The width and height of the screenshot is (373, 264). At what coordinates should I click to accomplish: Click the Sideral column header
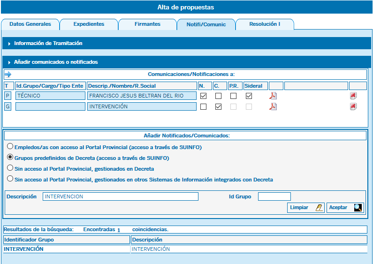[x=256, y=86]
